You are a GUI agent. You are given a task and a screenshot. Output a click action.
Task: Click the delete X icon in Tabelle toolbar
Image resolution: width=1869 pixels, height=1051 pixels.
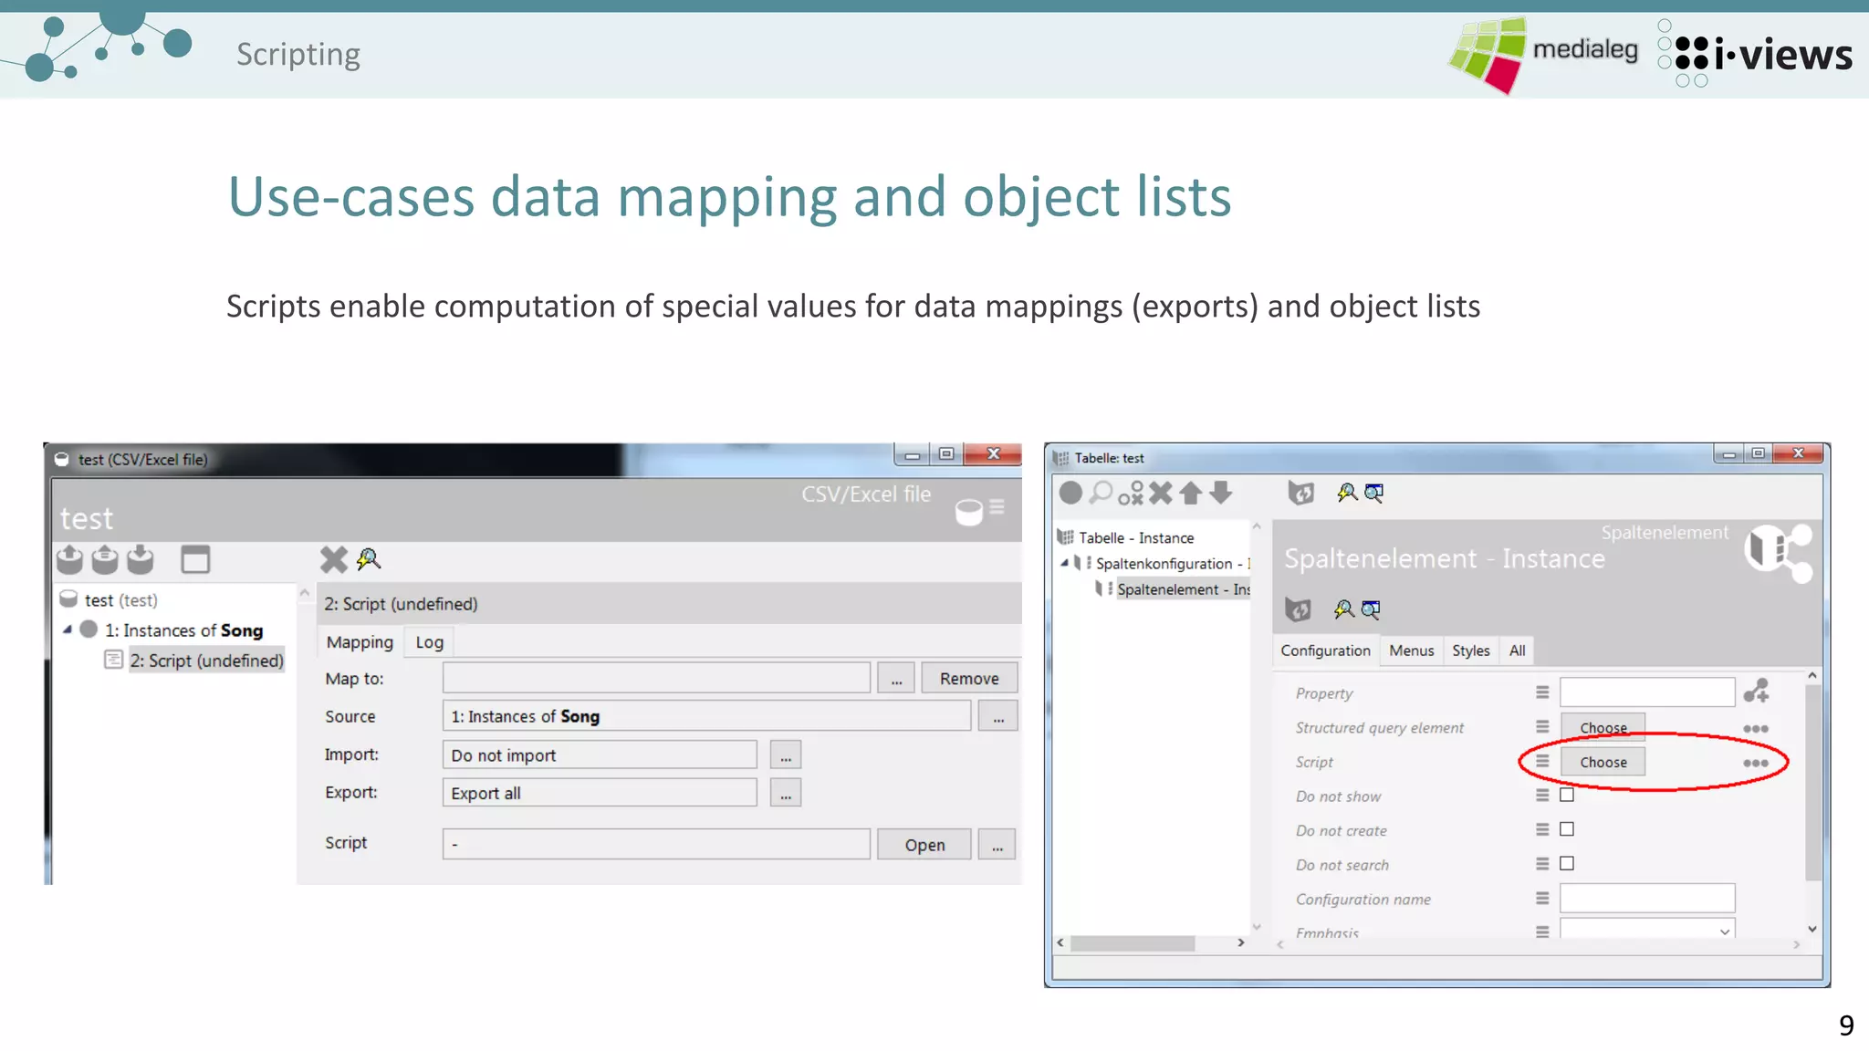click(1161, 494)
